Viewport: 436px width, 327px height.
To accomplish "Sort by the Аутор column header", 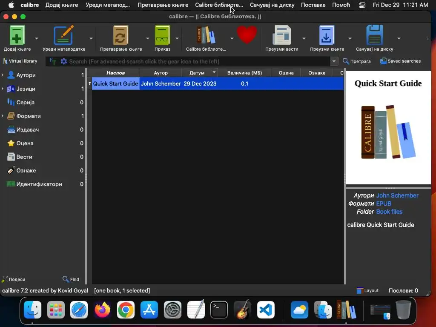I will point(161,73).
